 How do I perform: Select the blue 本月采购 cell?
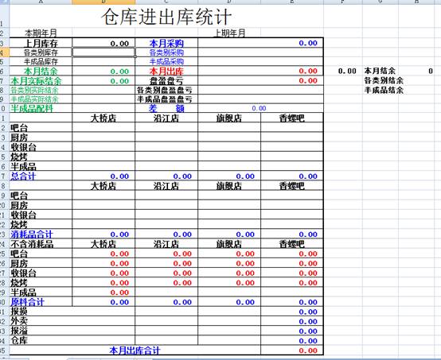(x=166, y=43)
